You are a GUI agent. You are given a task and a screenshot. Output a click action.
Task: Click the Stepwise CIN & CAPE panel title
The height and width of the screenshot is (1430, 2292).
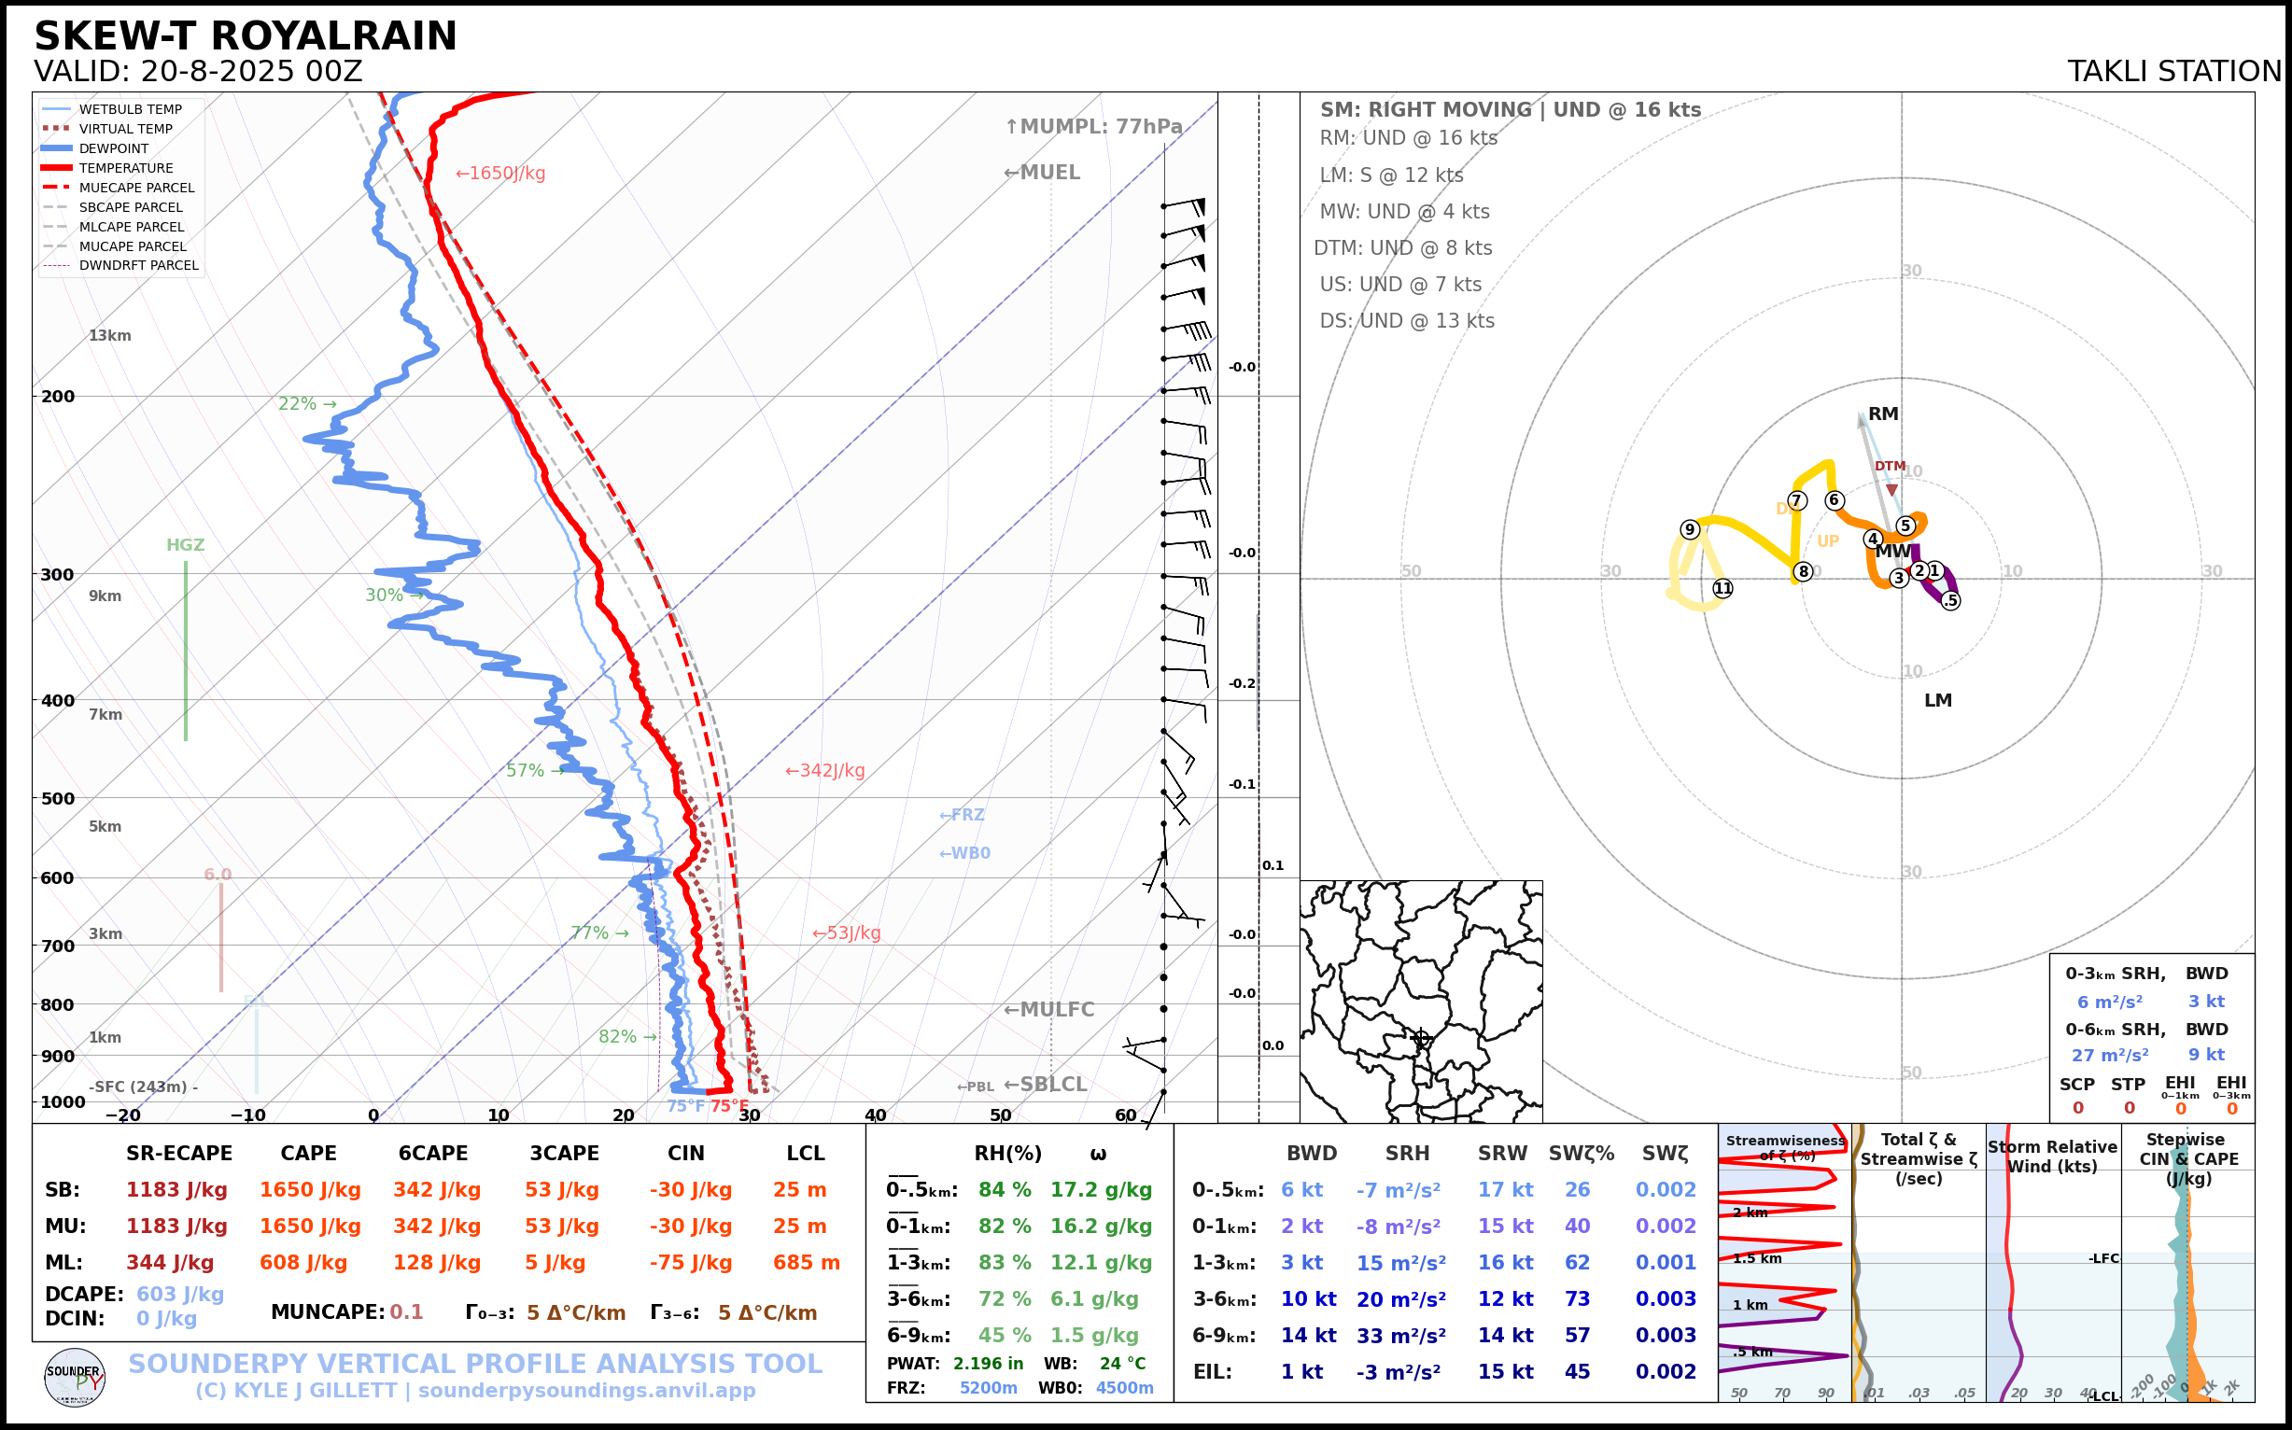(2188, 1158)
